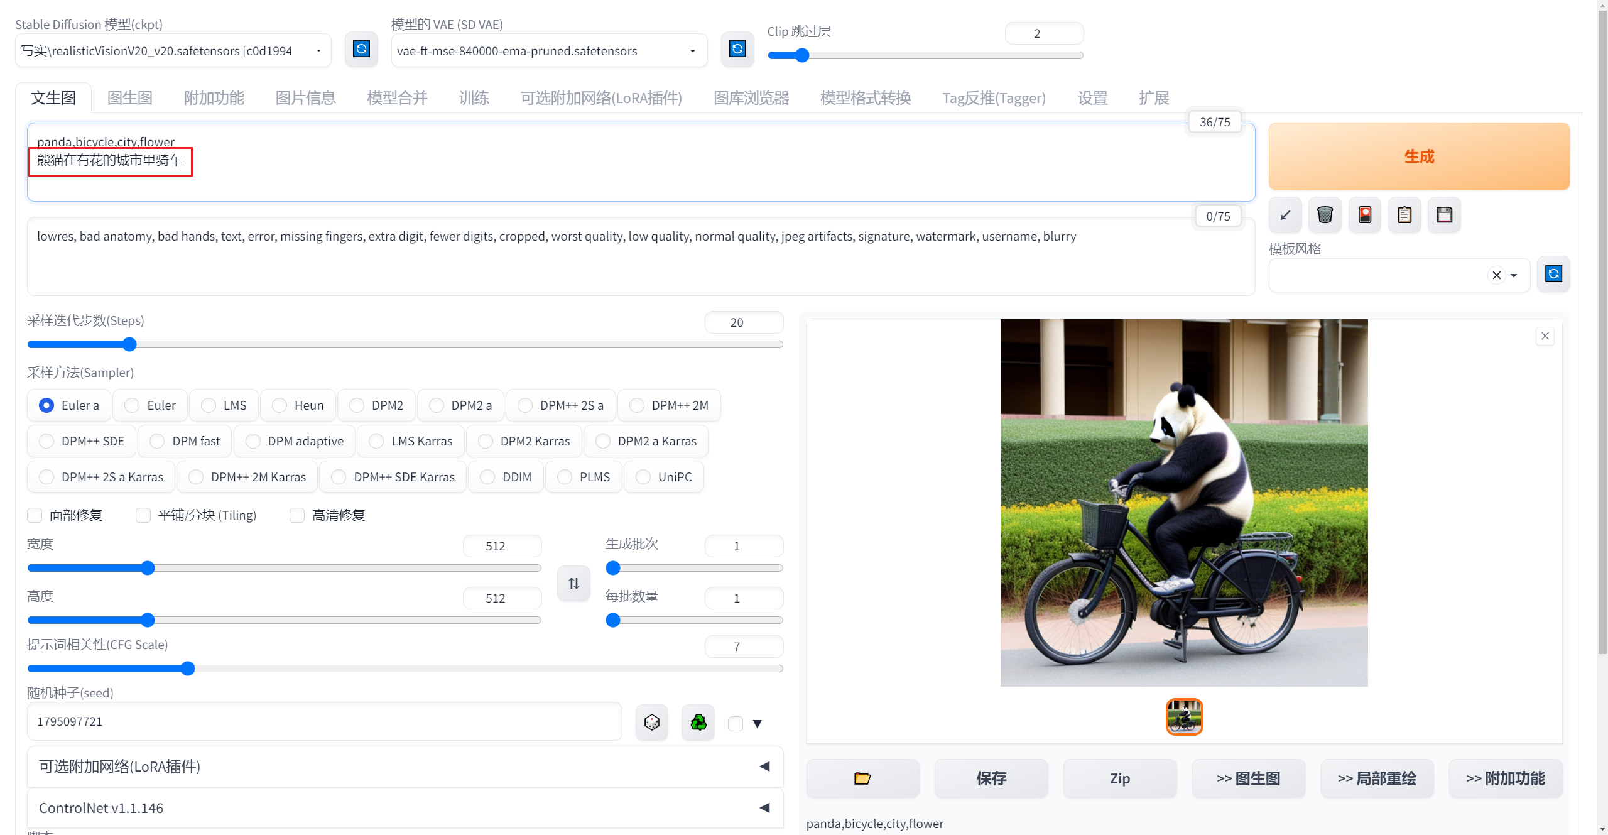Click the floppy disk save-style icon

1444,215
